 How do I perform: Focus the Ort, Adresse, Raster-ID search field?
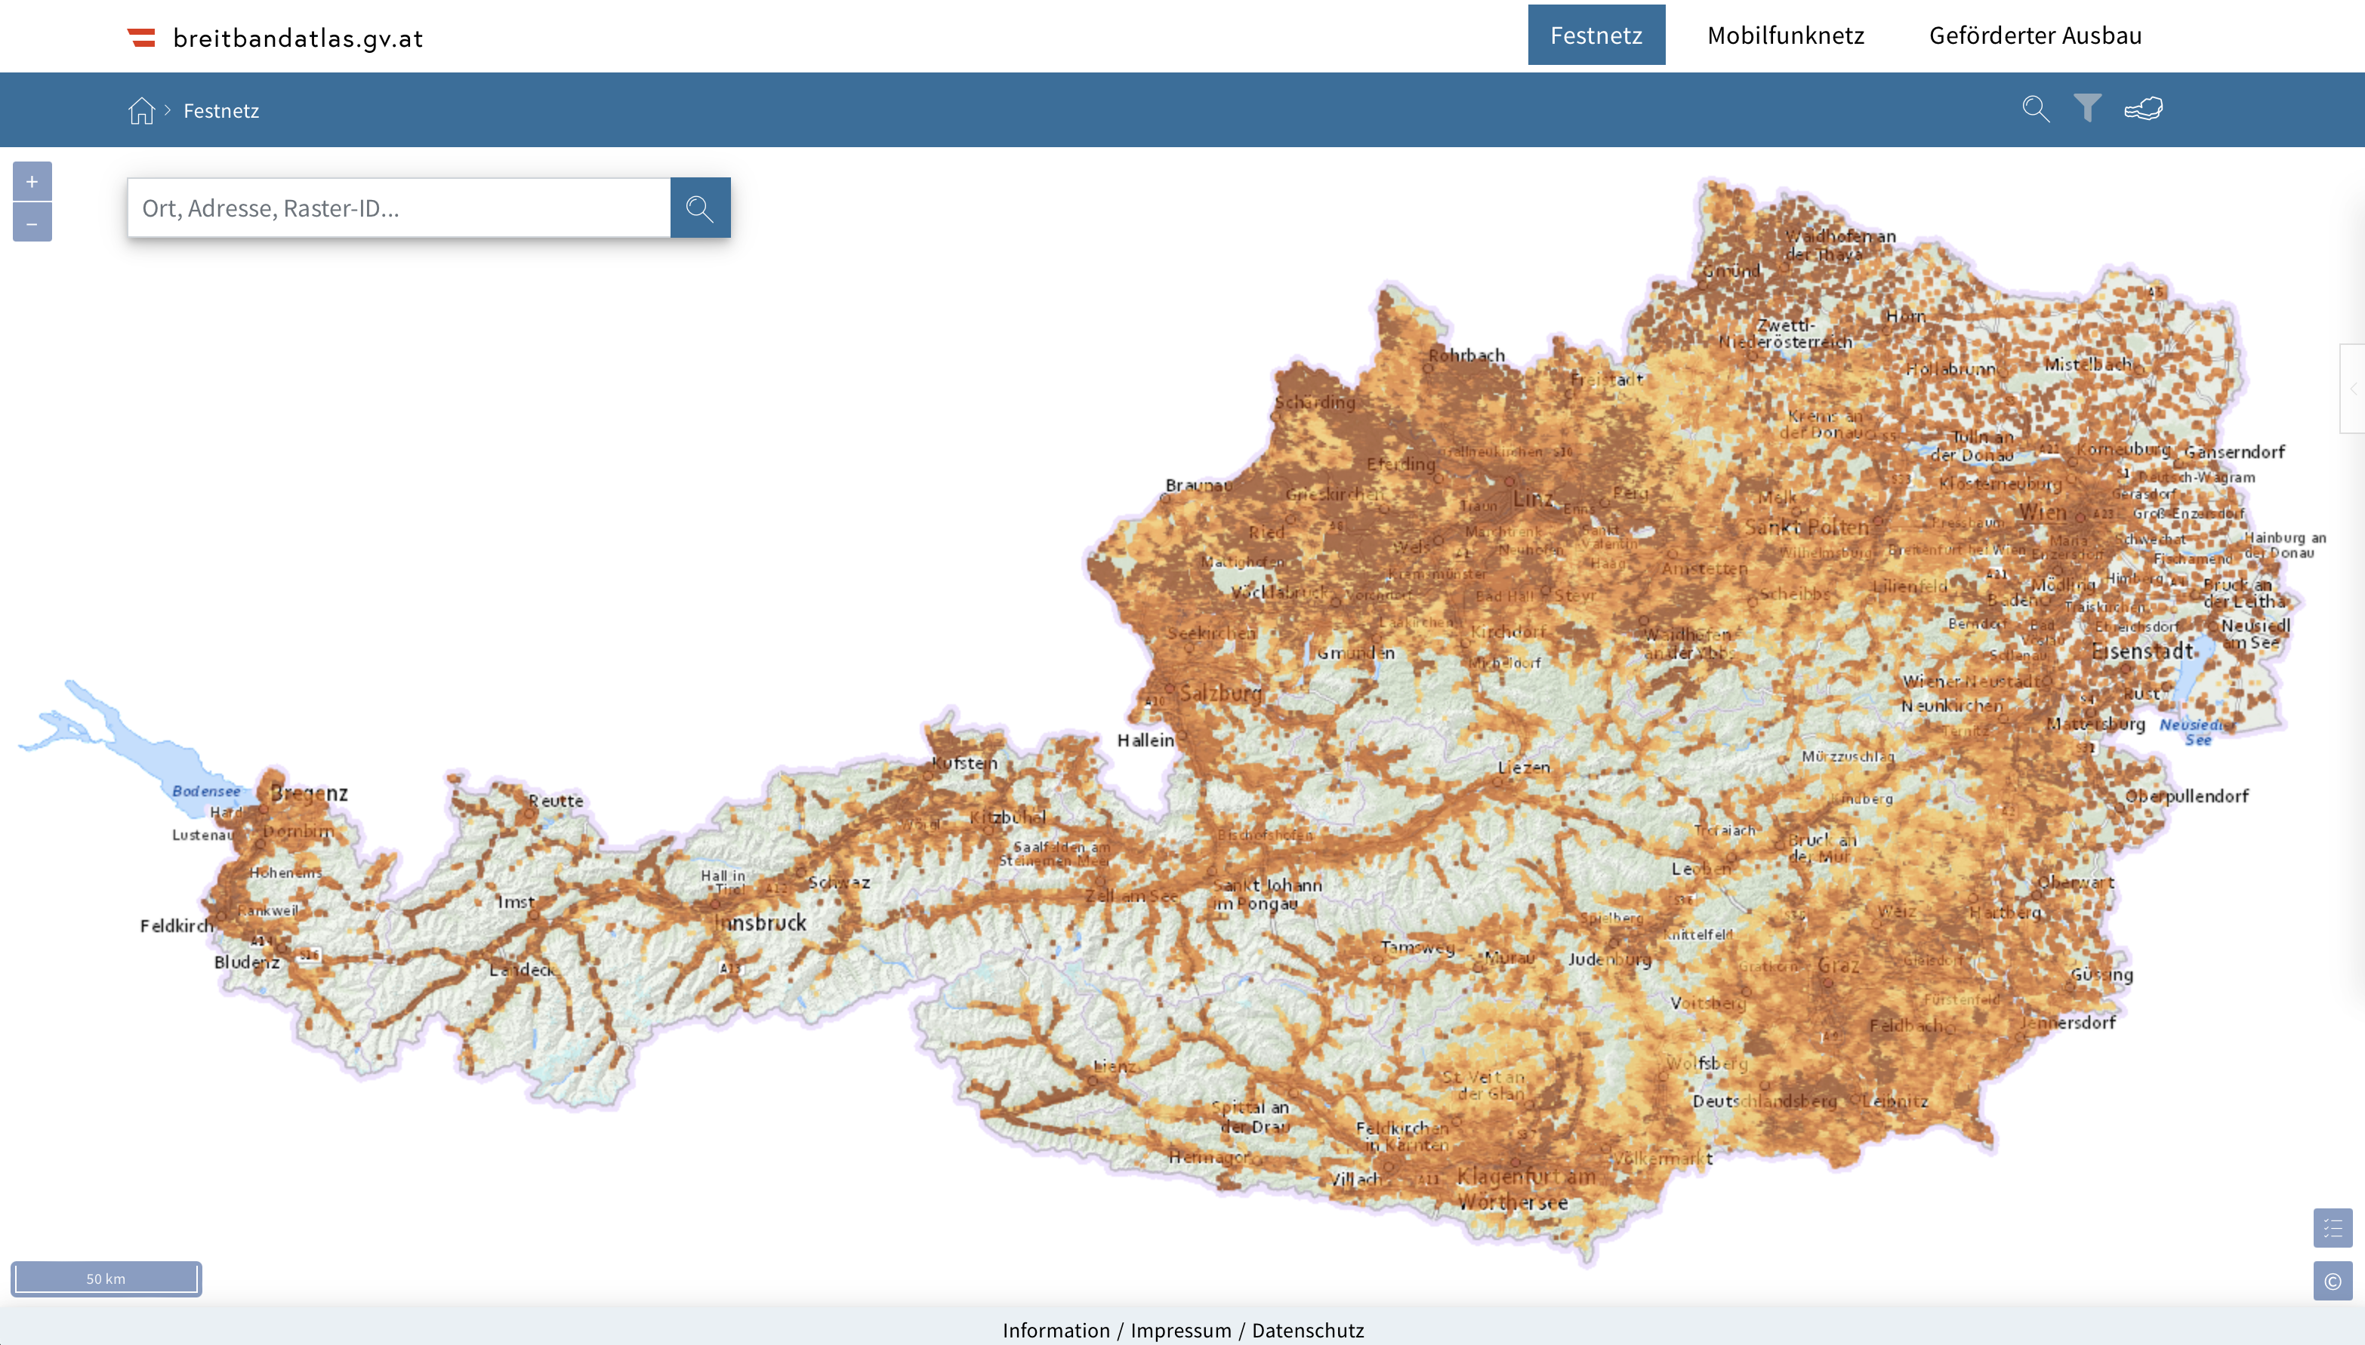[x=399, y=209]
